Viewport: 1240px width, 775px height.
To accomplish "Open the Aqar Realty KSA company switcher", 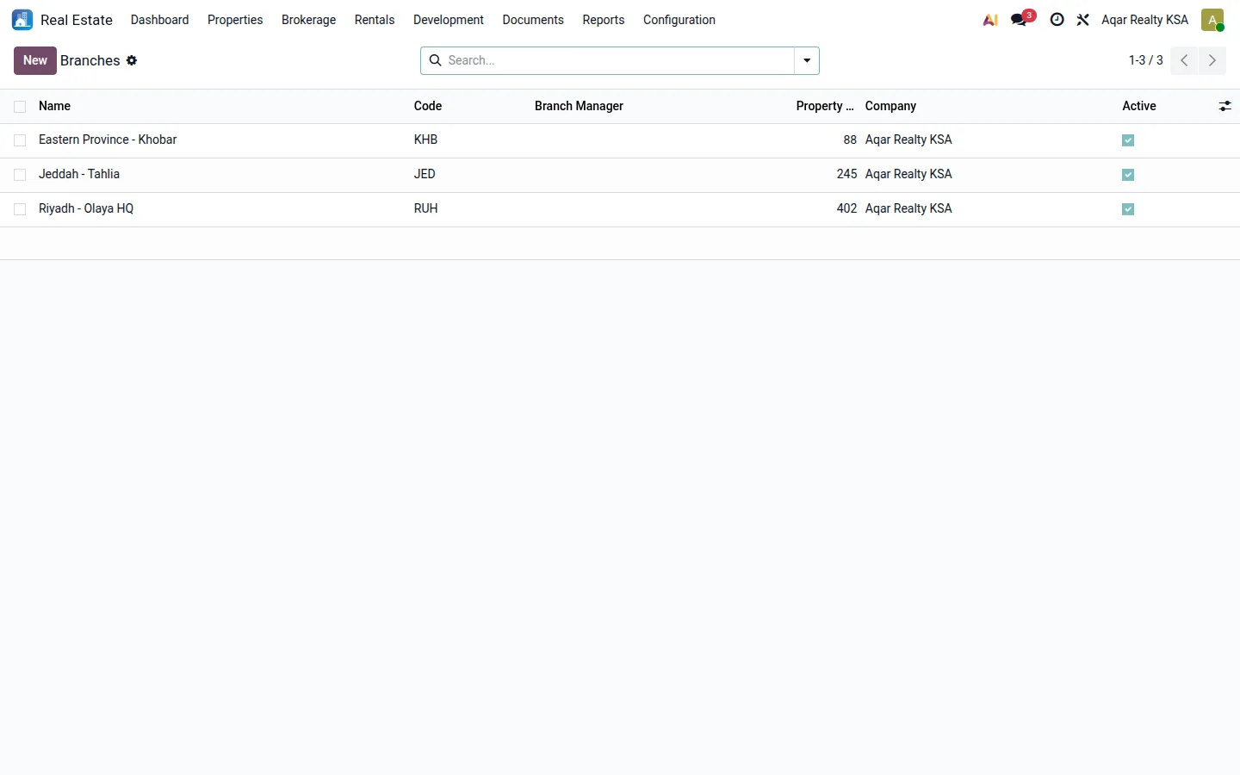I will tap(1144, 20).
